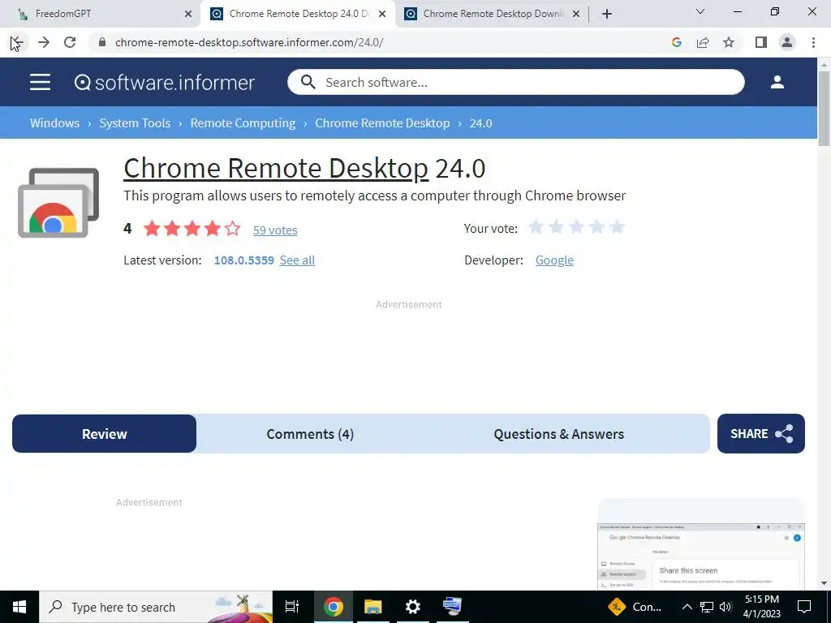Open File Explorer from the taskbar
The width and height of the screenshot is (831, 623).
tap(373, 607)
